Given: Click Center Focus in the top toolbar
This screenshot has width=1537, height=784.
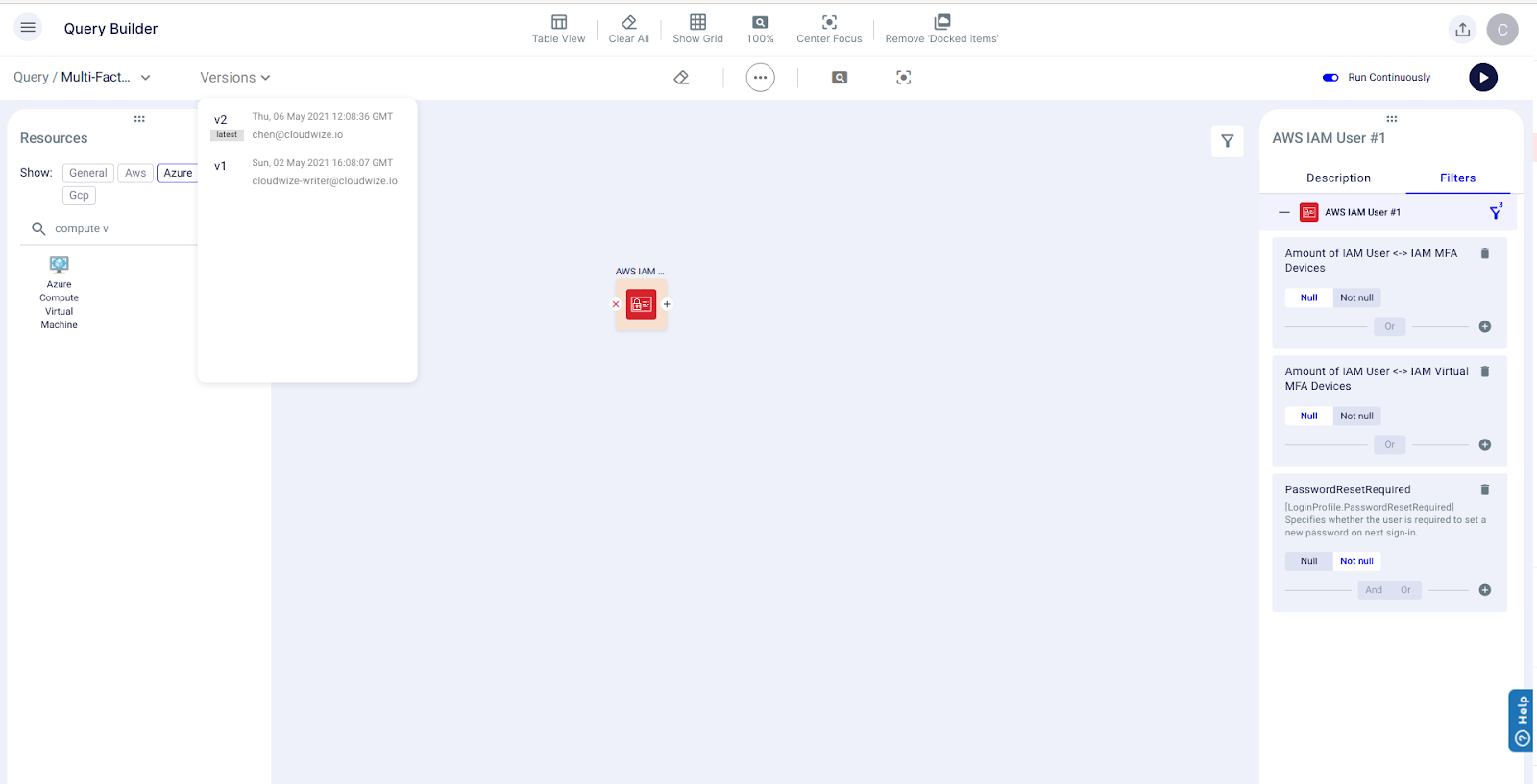Looking at the screenshot, I should click(x=829, y=29).
